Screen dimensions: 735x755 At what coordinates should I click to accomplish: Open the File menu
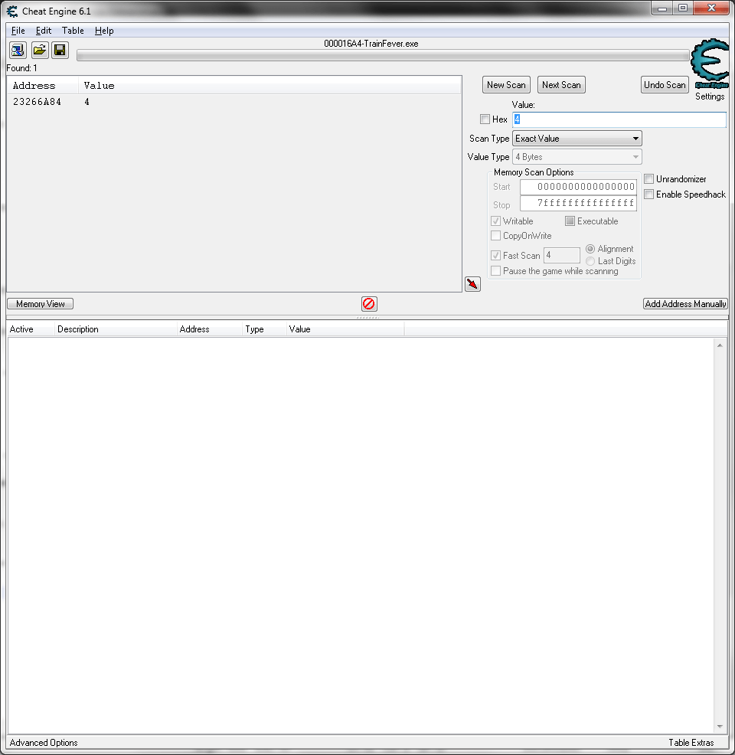pyautogui.click(x=18, y=31)
